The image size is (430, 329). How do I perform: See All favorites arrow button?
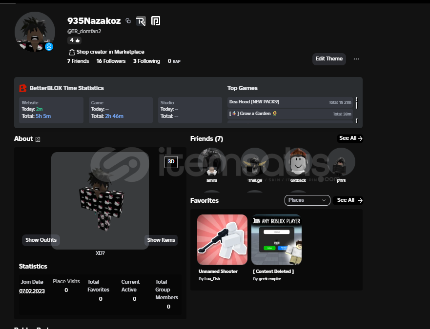pos(348,200)
